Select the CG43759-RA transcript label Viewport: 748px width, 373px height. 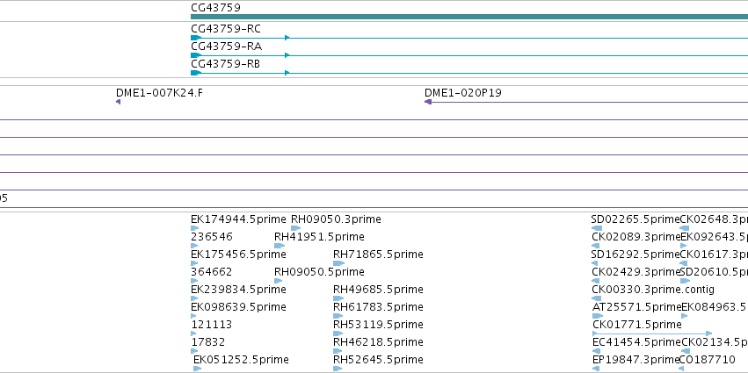pyautogui.click(x=226, y=47)
